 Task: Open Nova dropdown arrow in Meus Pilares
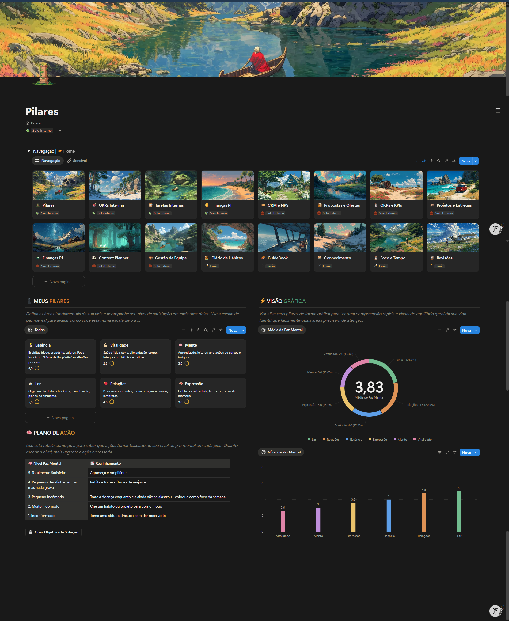click(x=242, y=330)
